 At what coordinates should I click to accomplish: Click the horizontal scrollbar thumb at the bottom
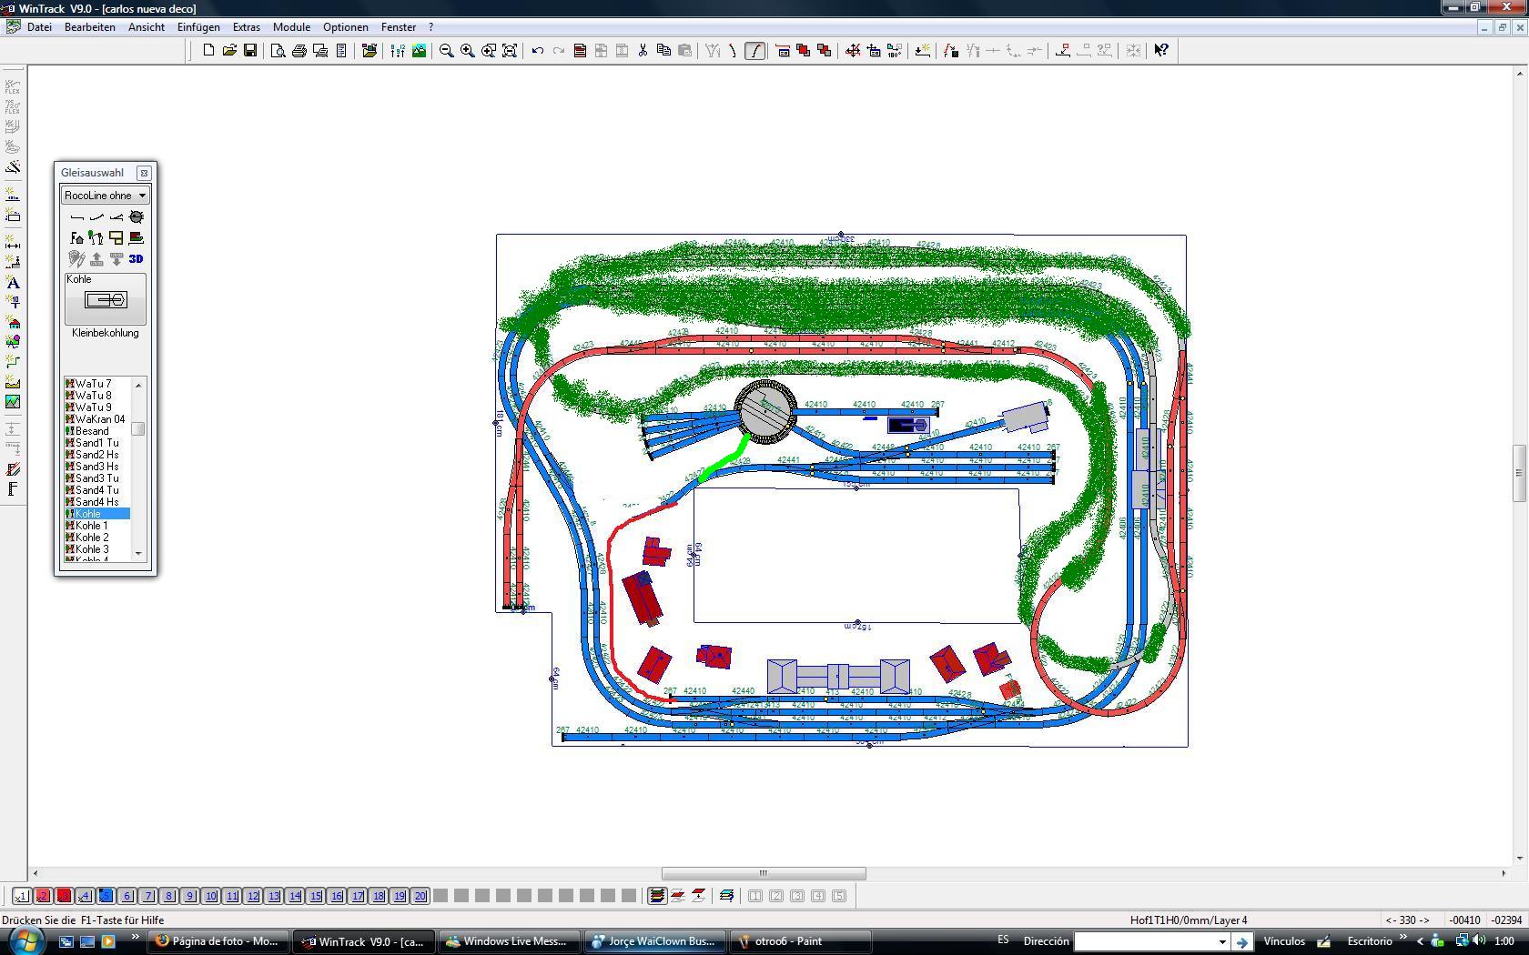click(x=764, y=874)
